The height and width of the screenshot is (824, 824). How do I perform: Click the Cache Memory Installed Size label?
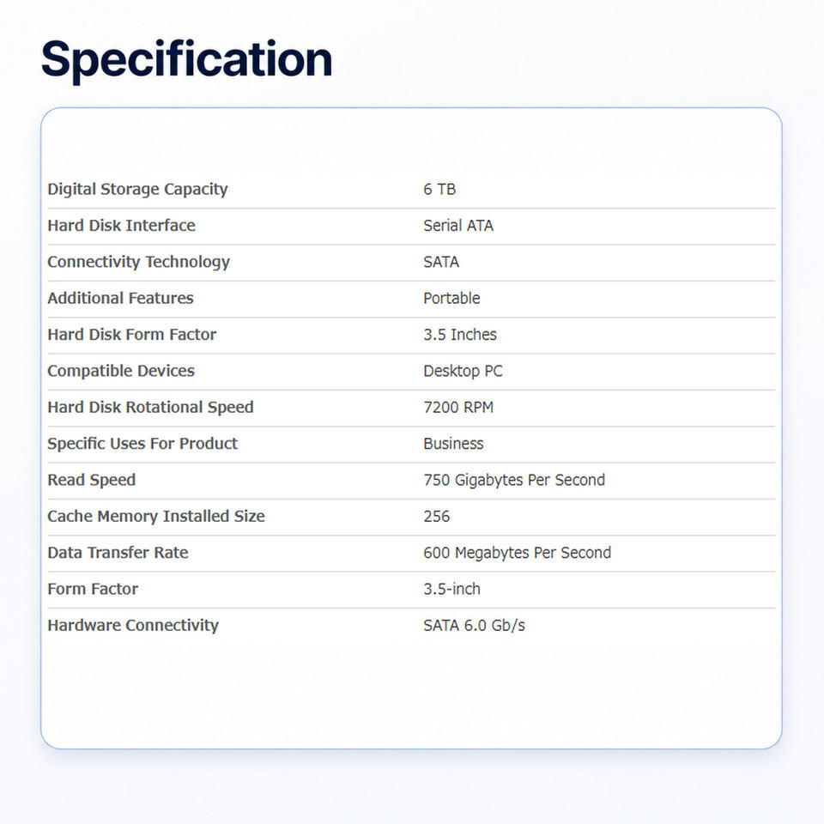click(x=156, y=516)
